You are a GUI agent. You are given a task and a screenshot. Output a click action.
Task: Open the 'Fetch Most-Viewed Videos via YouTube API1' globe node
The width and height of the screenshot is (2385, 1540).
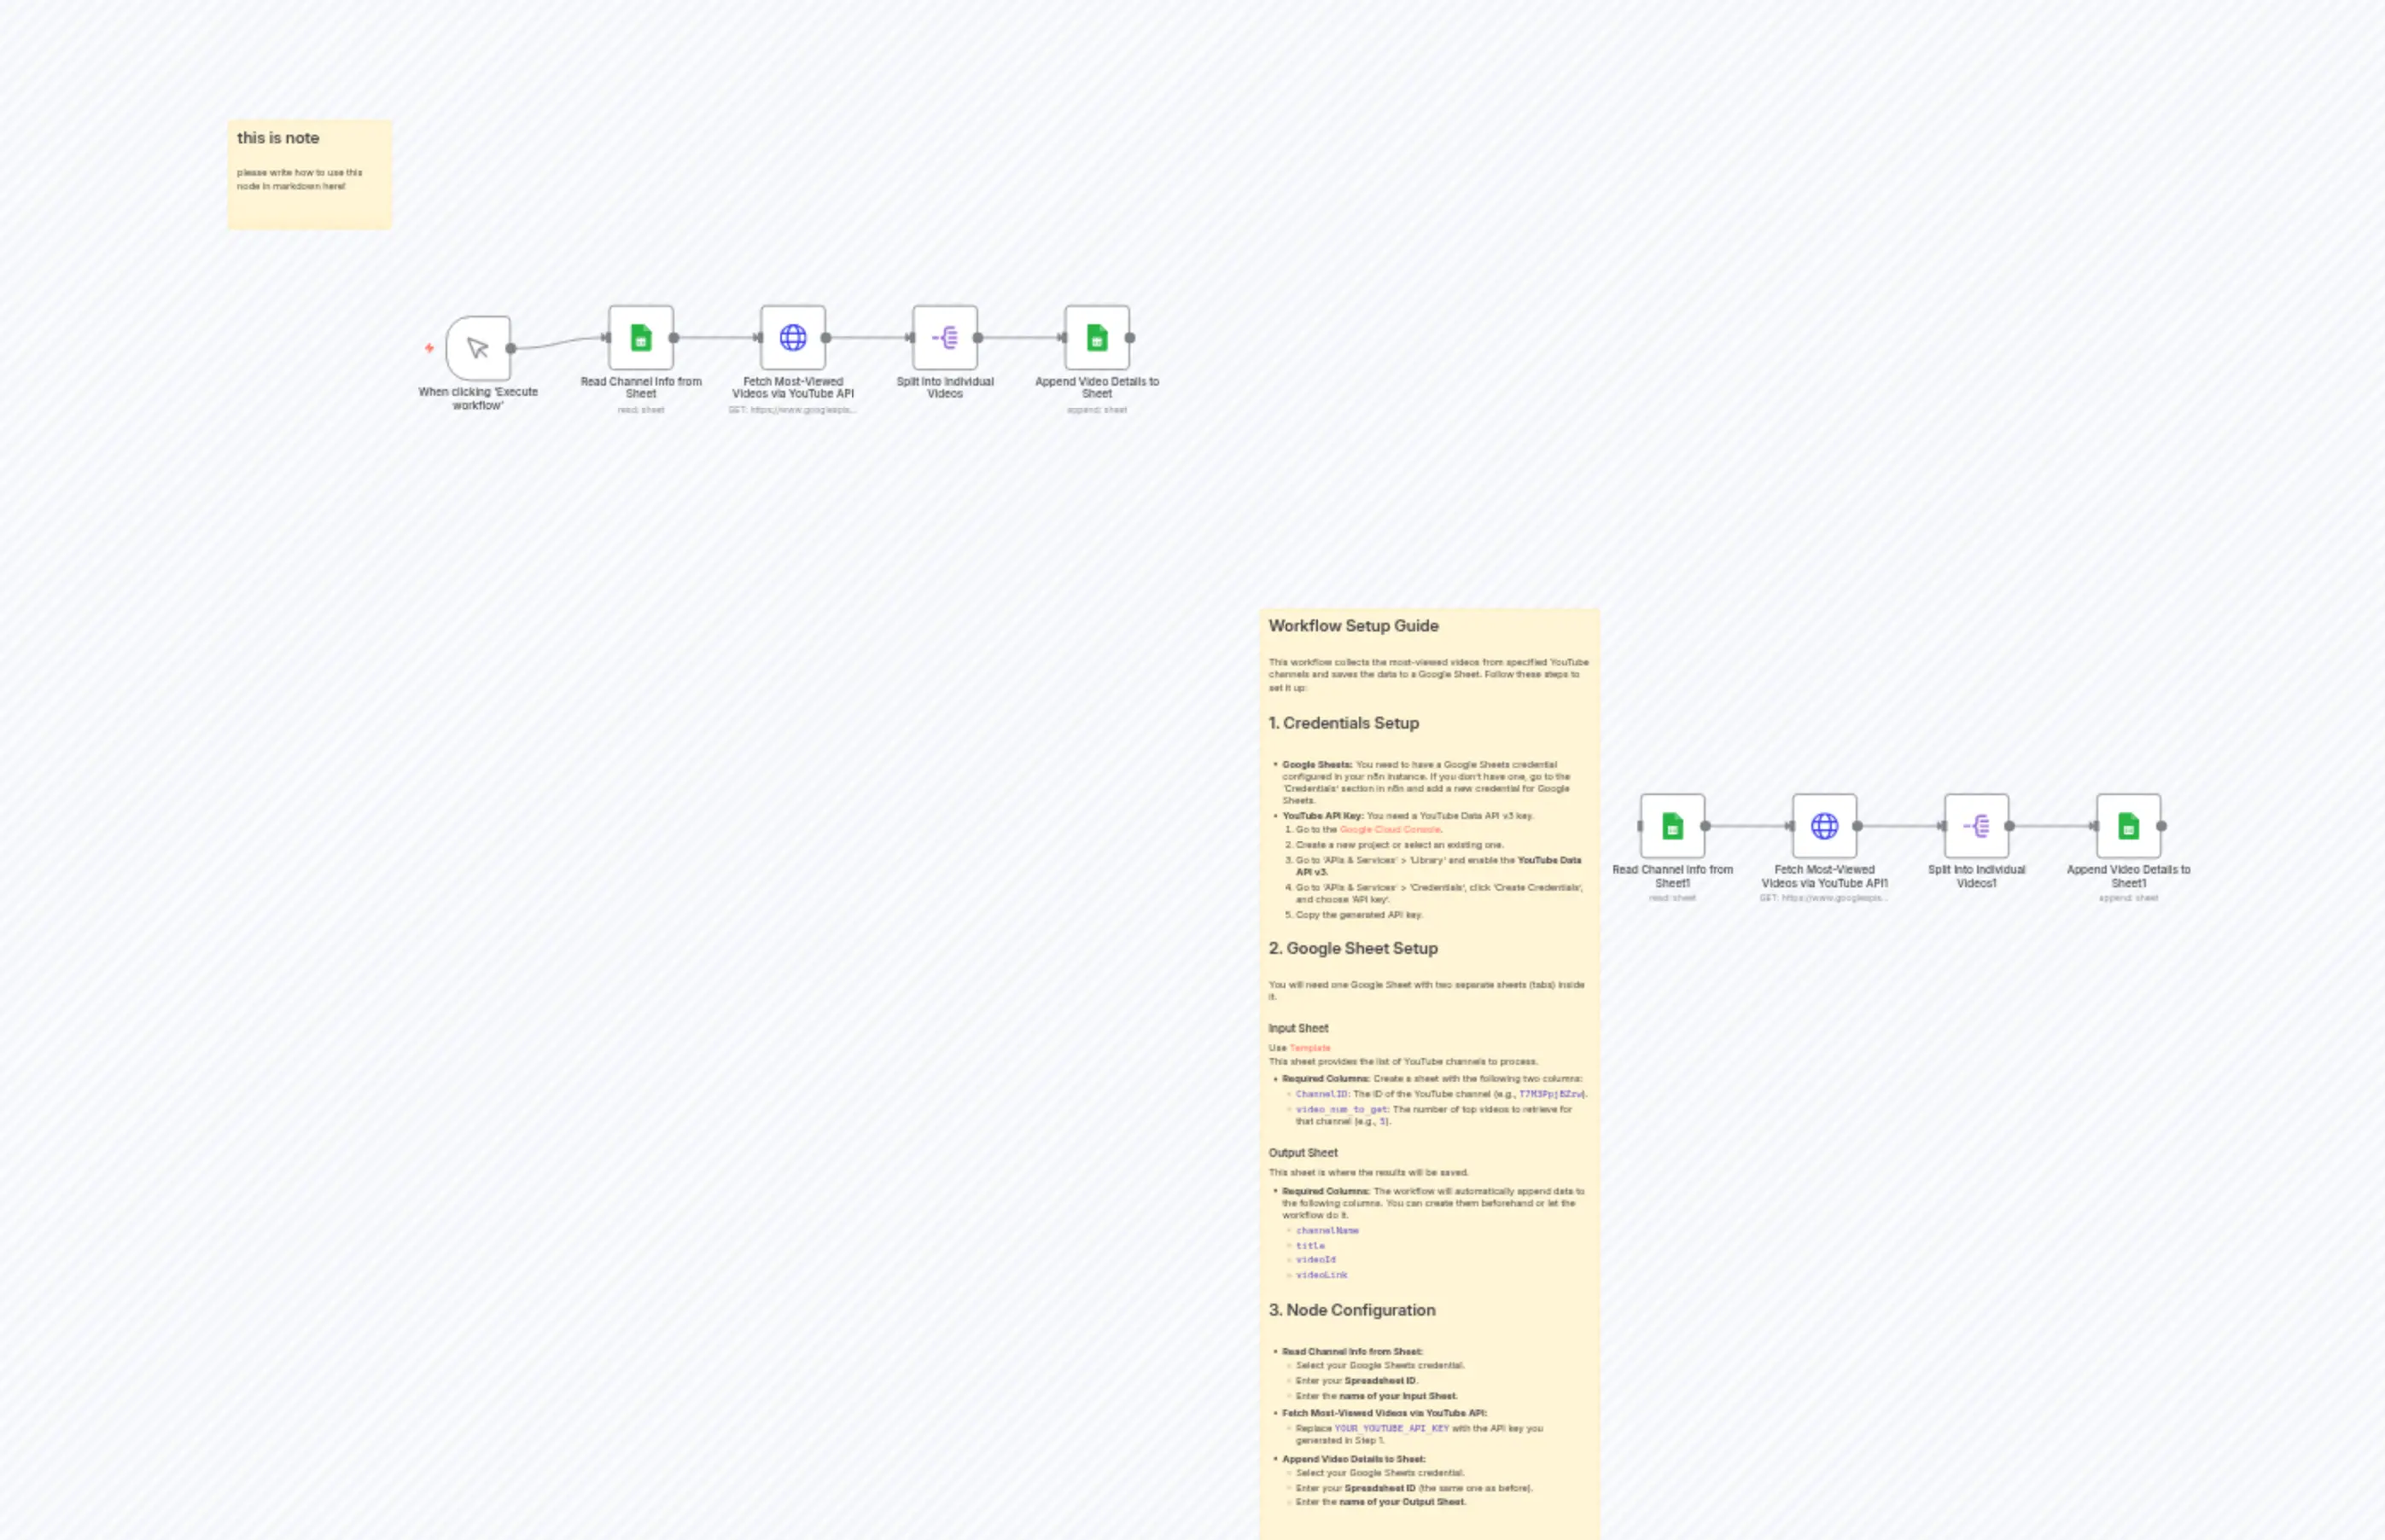point(1824,826)
